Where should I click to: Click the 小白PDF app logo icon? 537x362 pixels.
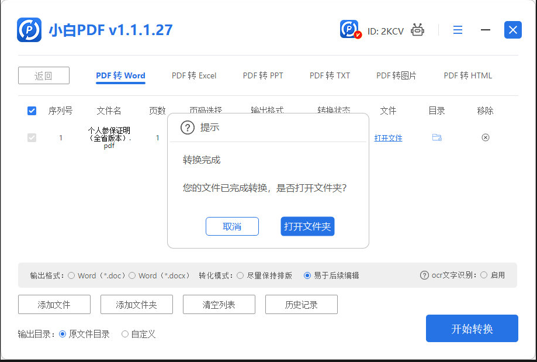pos(29,30)
